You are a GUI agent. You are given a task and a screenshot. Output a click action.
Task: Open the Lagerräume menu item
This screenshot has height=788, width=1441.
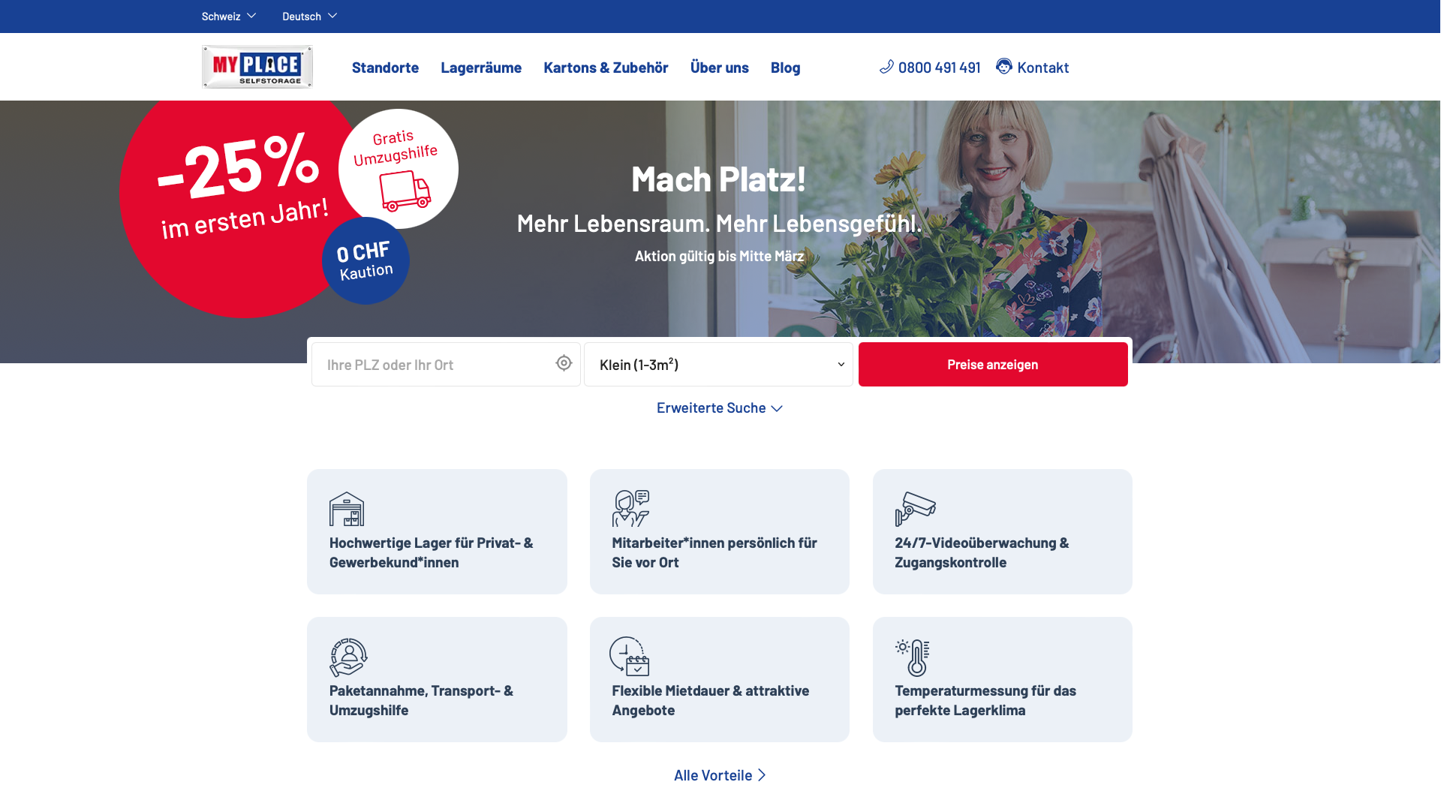481,68
